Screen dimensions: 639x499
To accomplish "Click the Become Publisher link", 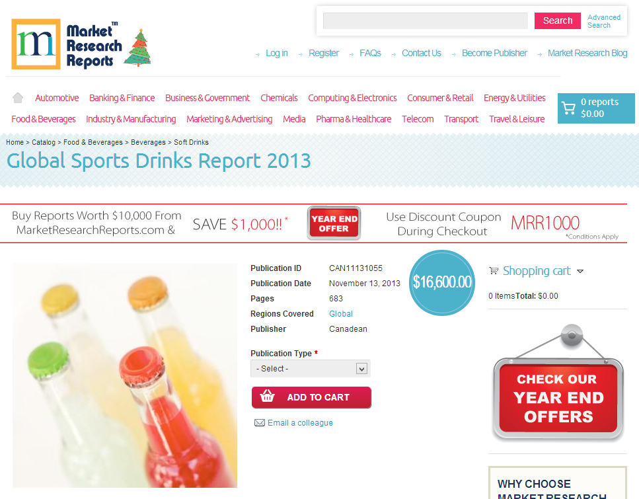I will 494,53.
